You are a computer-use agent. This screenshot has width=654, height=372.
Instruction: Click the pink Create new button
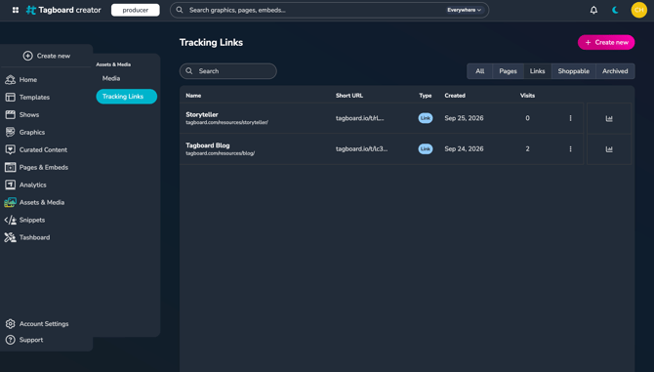point(606,42)
